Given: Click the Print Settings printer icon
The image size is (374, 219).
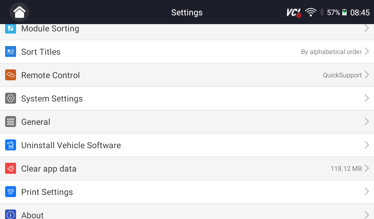Looking at the screenshot, I should (11, 192).
